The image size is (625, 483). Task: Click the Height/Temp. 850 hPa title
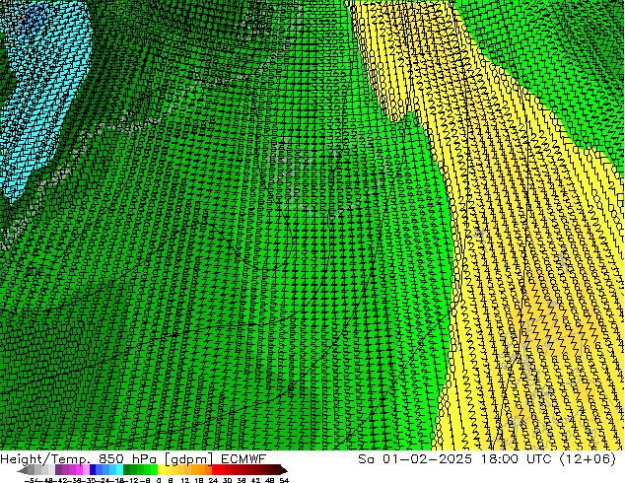coord(81,459)
